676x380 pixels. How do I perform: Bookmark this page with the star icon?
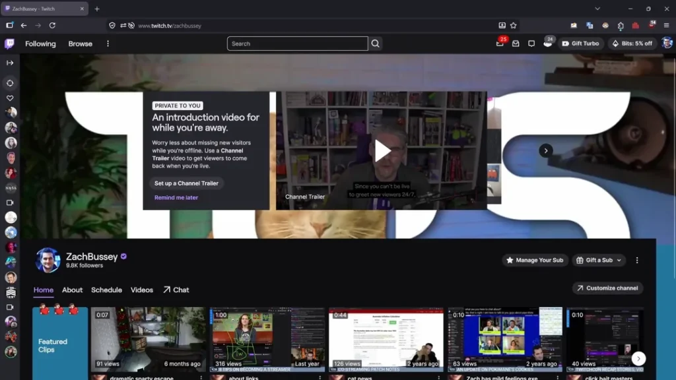click(513, 26)
